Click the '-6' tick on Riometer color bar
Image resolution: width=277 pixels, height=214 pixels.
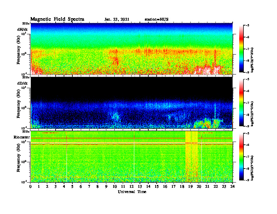click(248, 145)
